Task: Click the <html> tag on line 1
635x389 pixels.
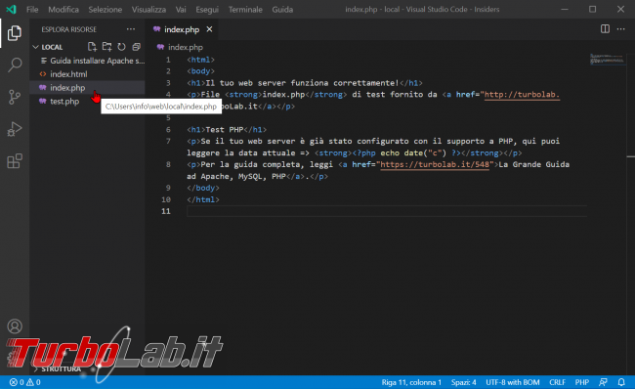Action: tap(201, 60)
